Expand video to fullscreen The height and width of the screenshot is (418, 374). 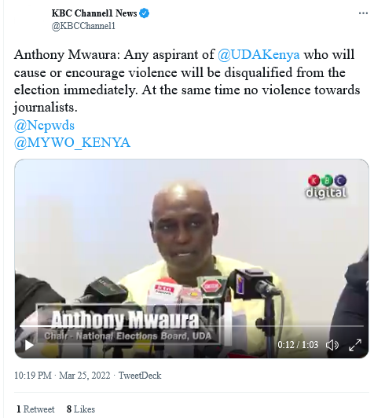tap(355, 345)
